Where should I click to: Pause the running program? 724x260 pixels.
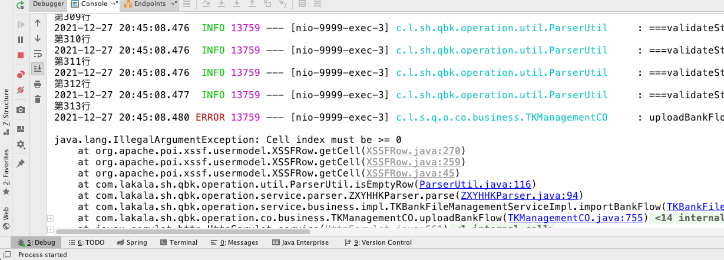click(21, 40)
